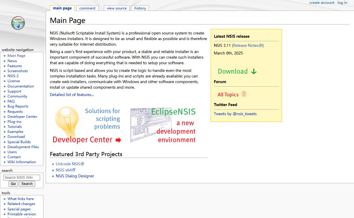Open the Related changes tool link

(x=21, y=204)
